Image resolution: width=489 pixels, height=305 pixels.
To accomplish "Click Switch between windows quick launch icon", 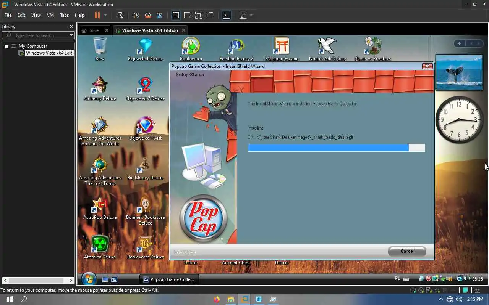I will 114,279.
